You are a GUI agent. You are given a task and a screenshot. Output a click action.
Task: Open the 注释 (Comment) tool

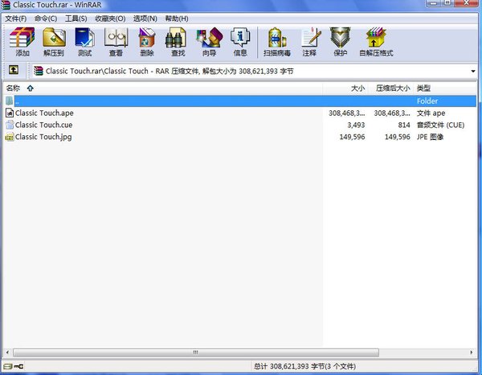pos(309,42)
